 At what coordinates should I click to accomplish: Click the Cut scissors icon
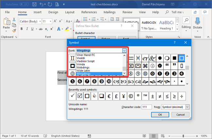[14, 20]
